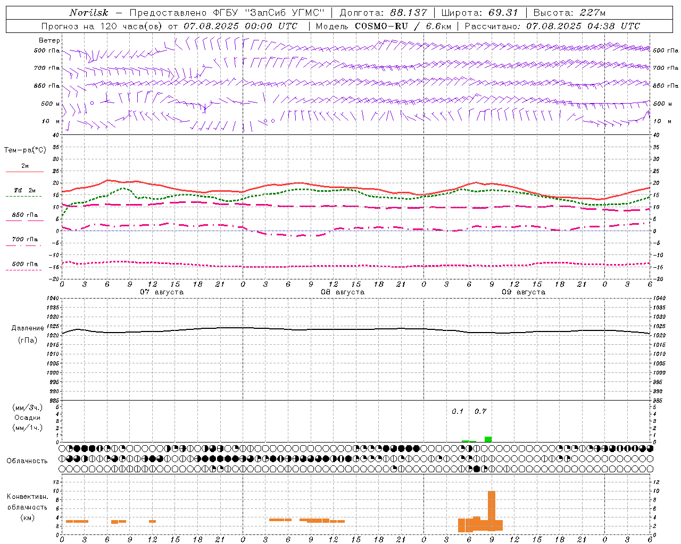681x544 pixels.
Task: Click the Norilsk station name in header
Action: tap(89, 13)
